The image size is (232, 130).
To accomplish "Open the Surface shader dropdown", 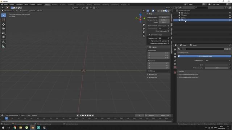I will pos(218,61).
